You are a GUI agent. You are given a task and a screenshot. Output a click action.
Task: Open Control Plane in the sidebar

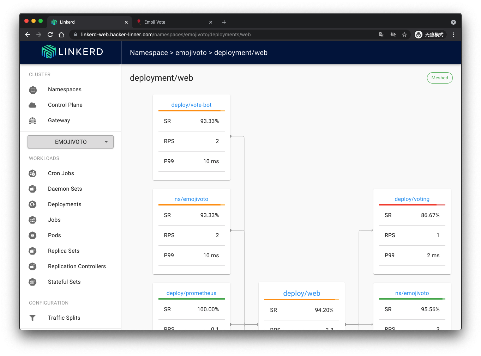pyautogui.click(x=65, y=105)
